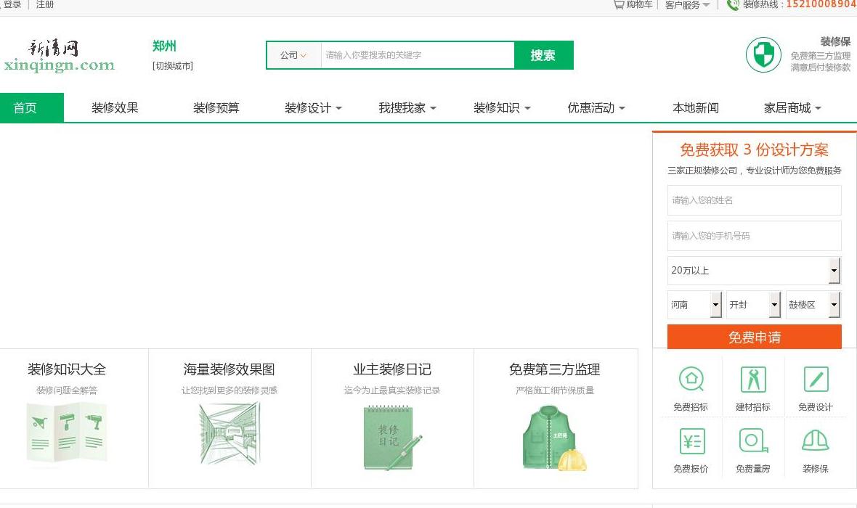Open the 装修效果 nav item
This screenshot has width=857, height=508.
pyautogui.click(x=115, y=108)
